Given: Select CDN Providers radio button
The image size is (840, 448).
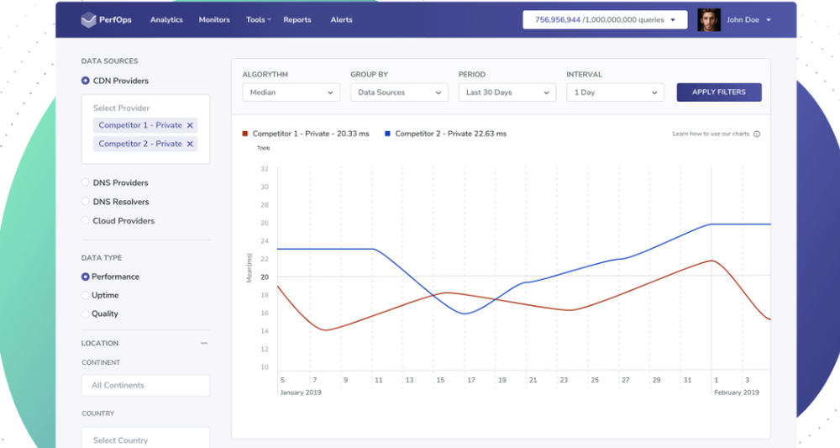Looking at the screenshot, I should (85, 81).
